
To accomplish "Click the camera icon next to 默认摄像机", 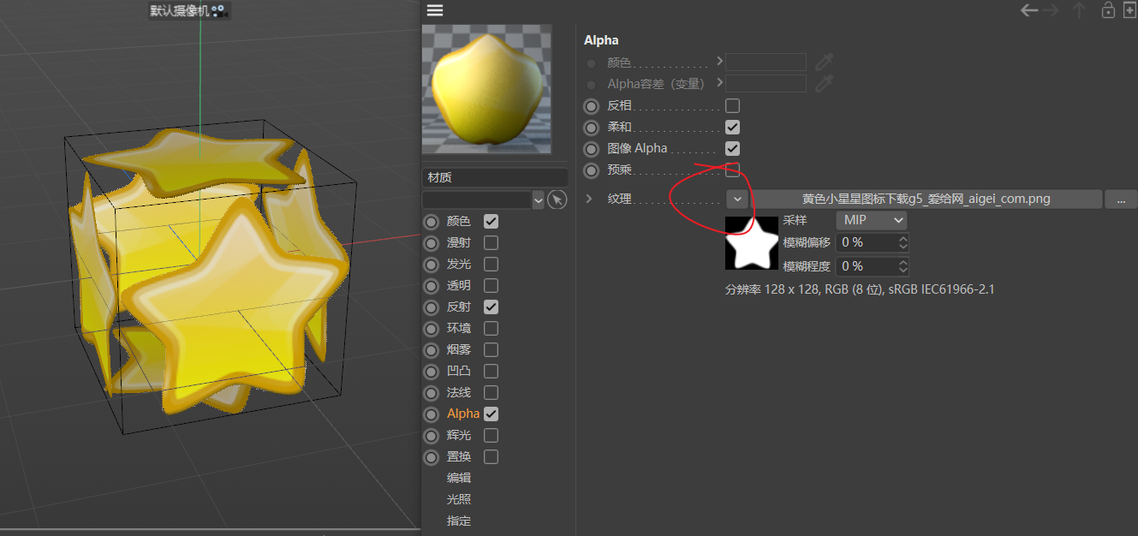I will click(x=218, y=11).
